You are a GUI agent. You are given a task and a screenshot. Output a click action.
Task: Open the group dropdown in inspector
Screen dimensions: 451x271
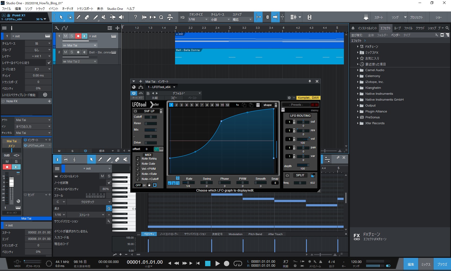coord(38,50)
